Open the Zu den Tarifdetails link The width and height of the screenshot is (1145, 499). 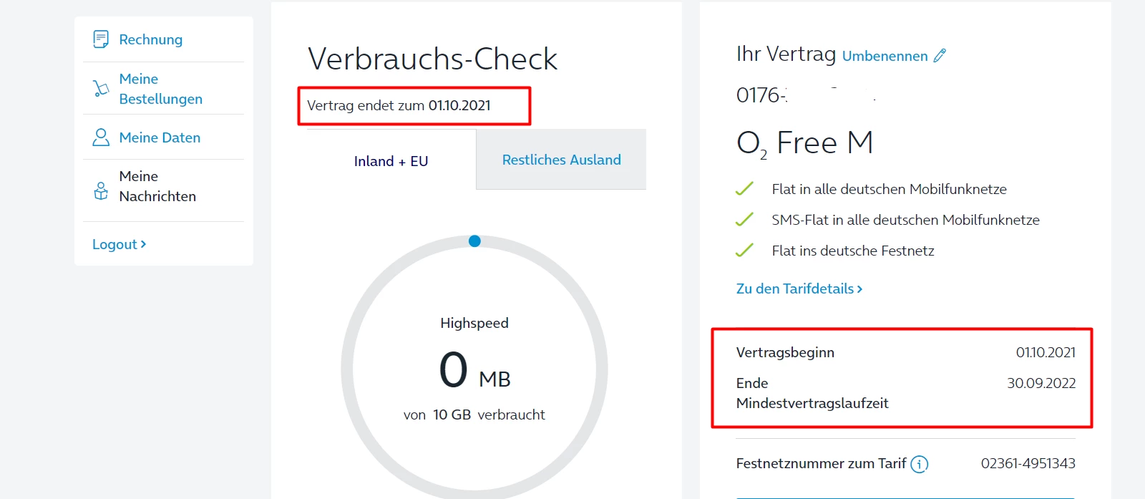coord(794,289)
